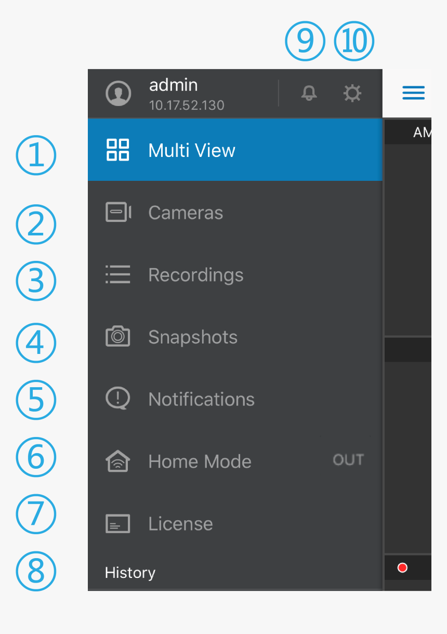447x634 pixels.
Task: Click the admin account name
Action: coord(173,85)
